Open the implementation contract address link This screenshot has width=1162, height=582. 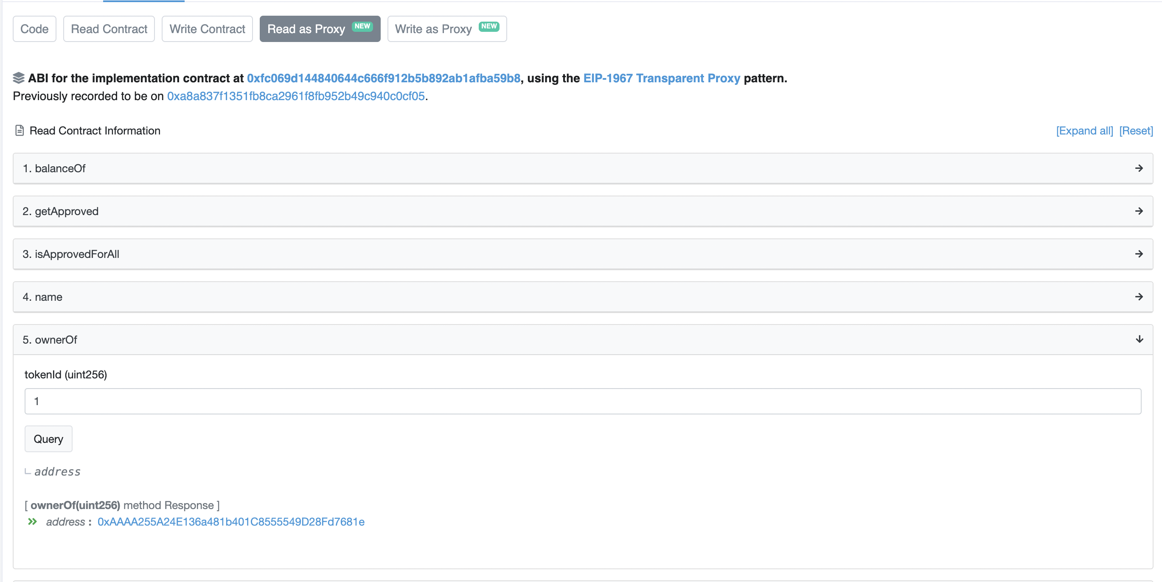[383, 78]
